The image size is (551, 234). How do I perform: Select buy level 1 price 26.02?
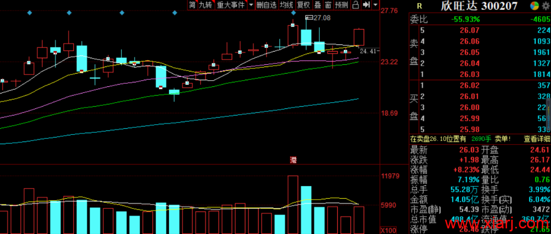click(x=469, y=85)
